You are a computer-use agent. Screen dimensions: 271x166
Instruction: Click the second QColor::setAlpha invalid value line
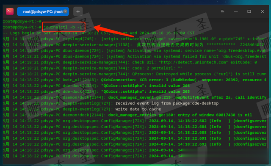point(97,92)
